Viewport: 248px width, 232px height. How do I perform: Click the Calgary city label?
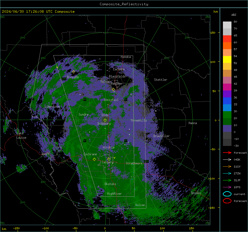(107, 162)
